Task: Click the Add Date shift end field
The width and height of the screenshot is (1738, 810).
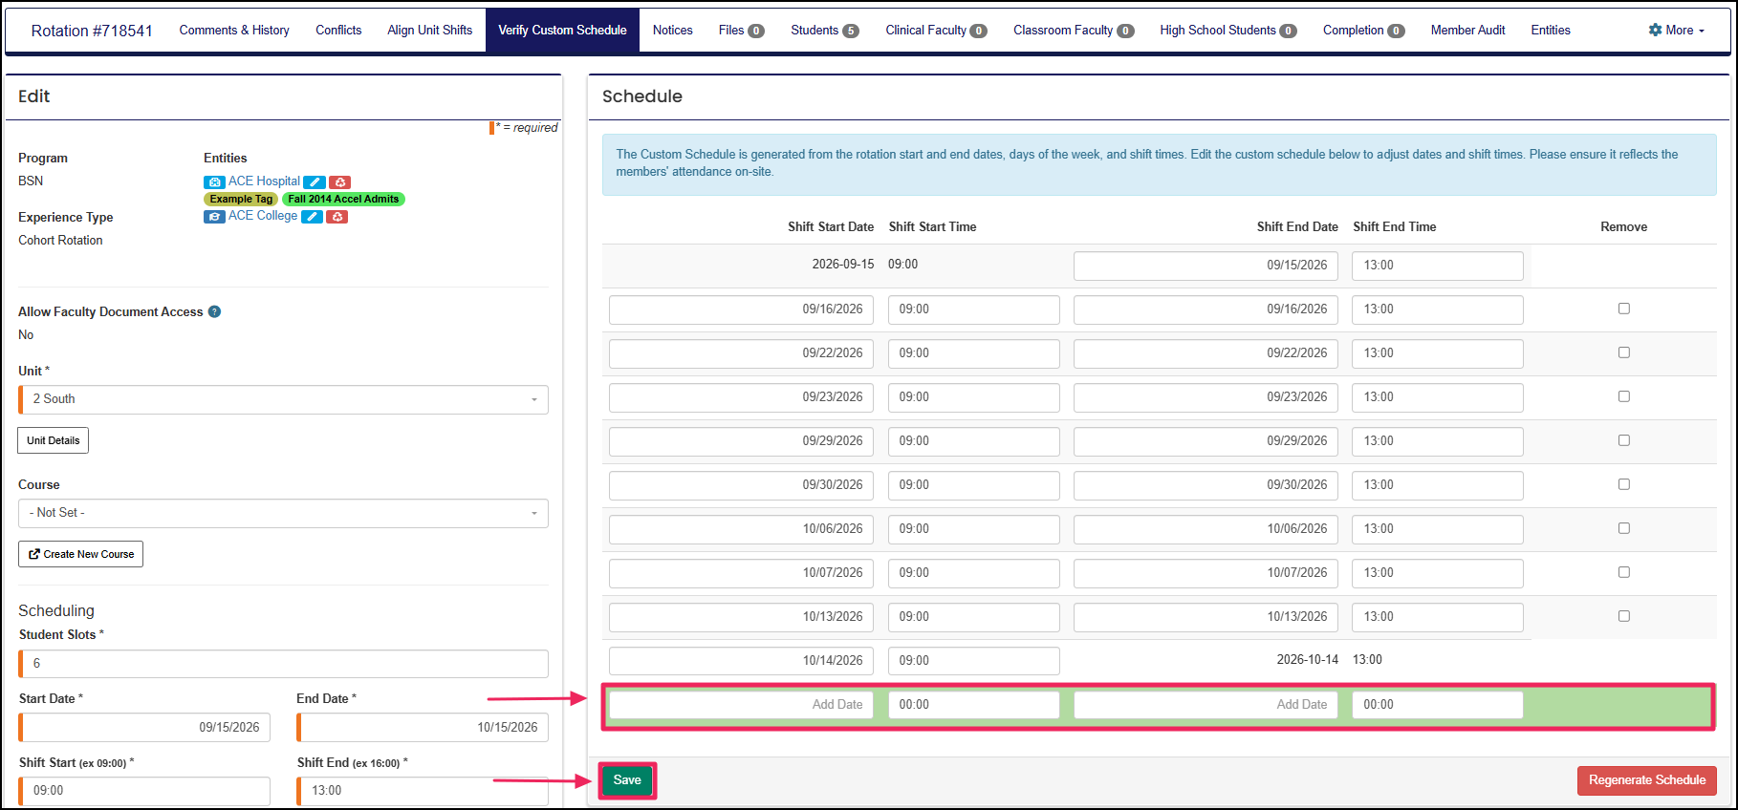Action: (x=1206, y=705)
